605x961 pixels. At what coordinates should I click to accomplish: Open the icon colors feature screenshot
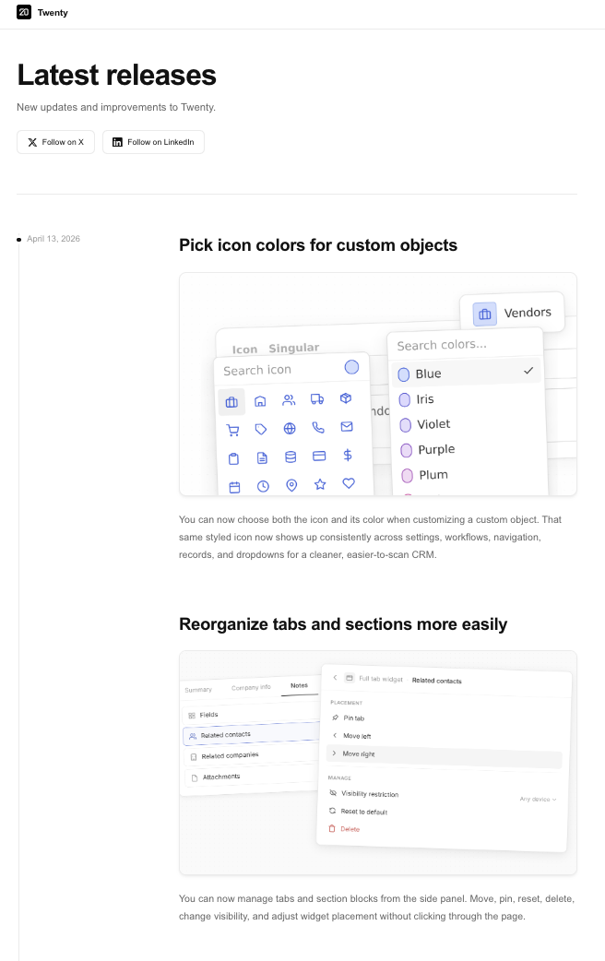pyautogui.click(x=378, y=385)
